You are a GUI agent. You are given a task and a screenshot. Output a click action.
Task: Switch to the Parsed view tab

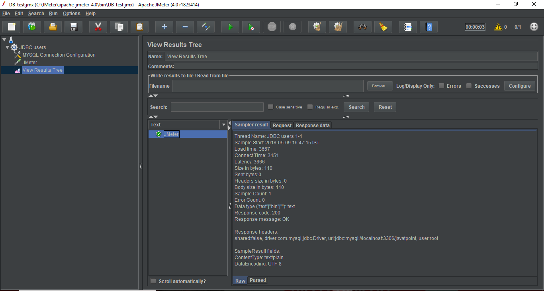[x=258, y=280]
